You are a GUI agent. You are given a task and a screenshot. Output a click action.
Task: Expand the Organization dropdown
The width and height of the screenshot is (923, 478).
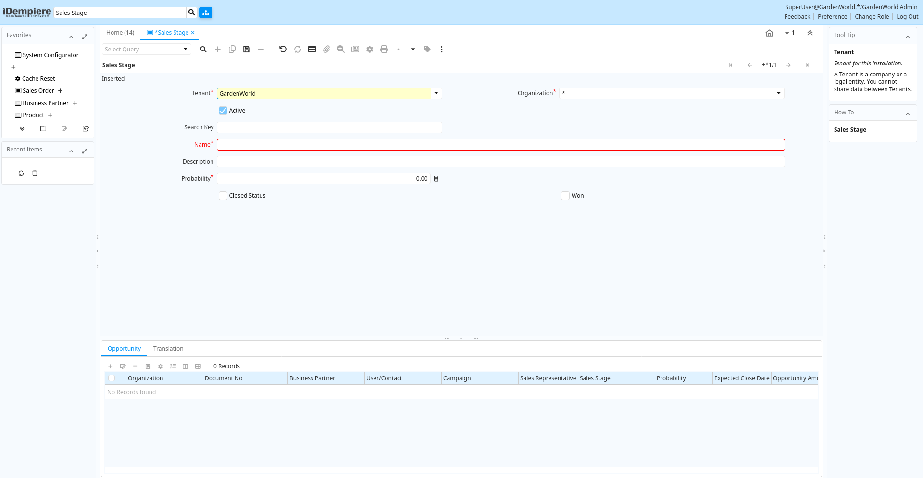point(779,93)
